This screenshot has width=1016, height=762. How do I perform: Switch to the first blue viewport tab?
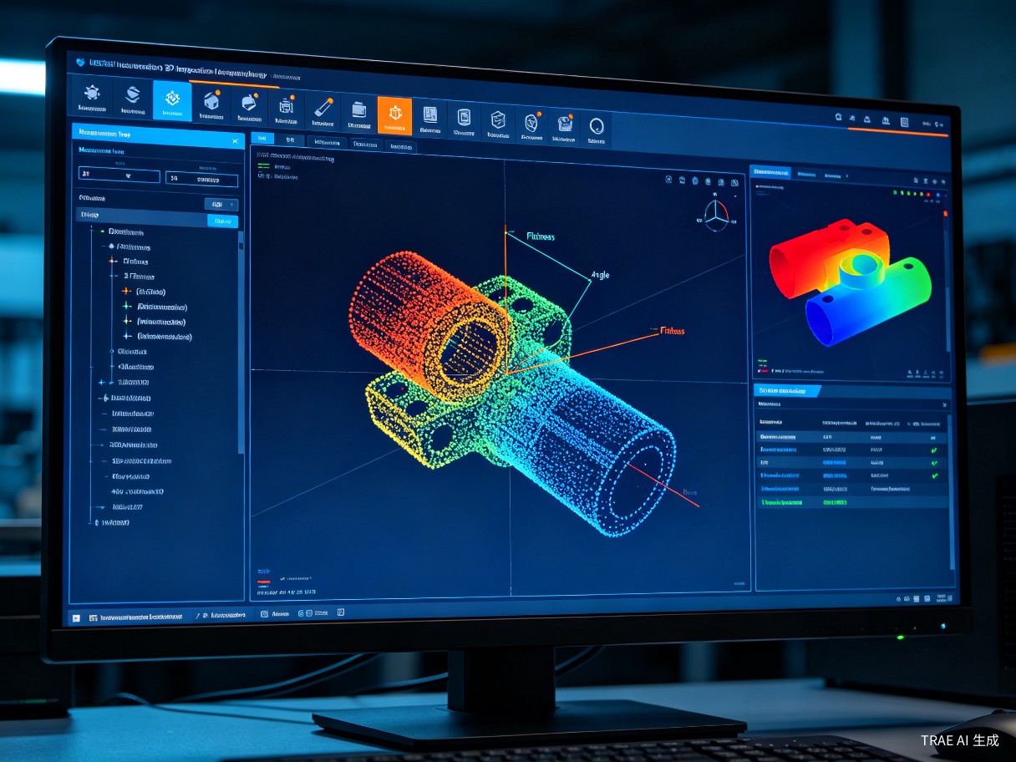click(261, 139)
